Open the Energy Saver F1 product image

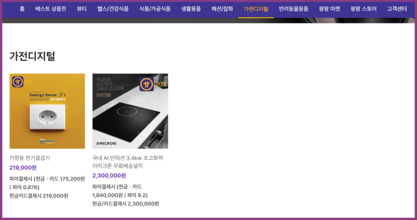tap(47, 111)
